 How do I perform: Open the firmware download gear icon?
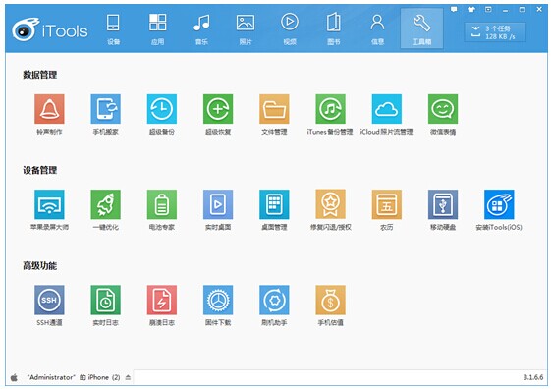[x=218, y=300]
